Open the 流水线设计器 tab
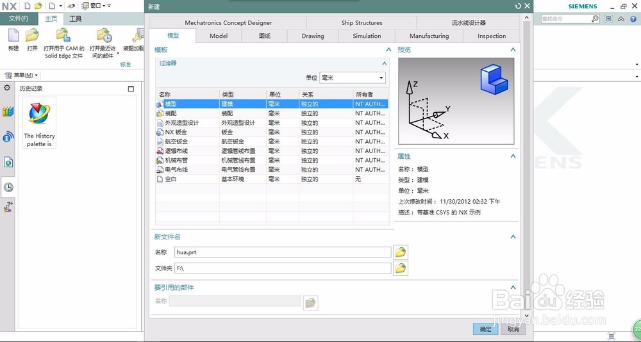The image size is (641, 342). [469, 23]
